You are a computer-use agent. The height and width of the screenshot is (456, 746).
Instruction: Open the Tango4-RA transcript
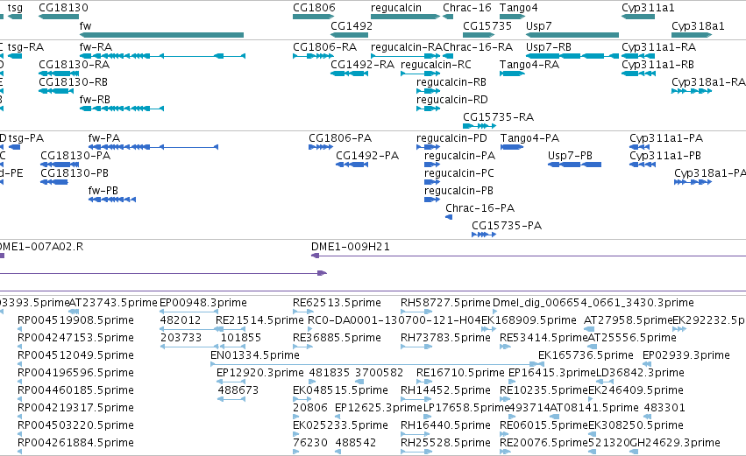click(512, 74)
